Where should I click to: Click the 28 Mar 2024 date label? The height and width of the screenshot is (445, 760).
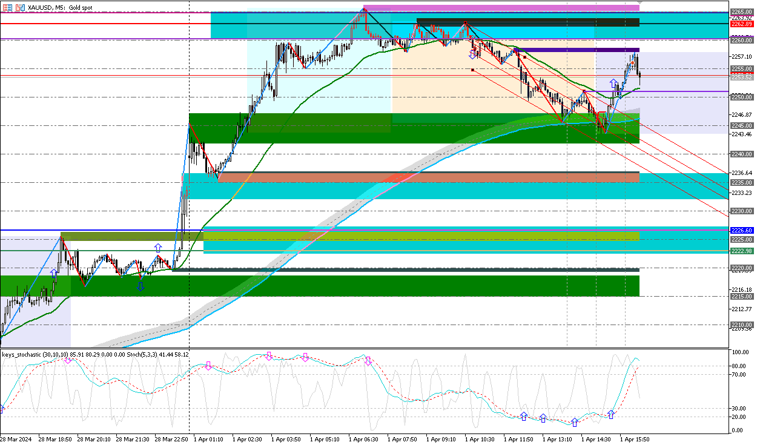[17, 439]
